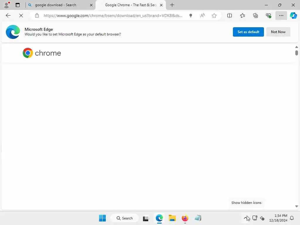The height and width of the screenshot is (225, 300).
Task: Click the taskbar Search box
Action: tap(125, 218)
